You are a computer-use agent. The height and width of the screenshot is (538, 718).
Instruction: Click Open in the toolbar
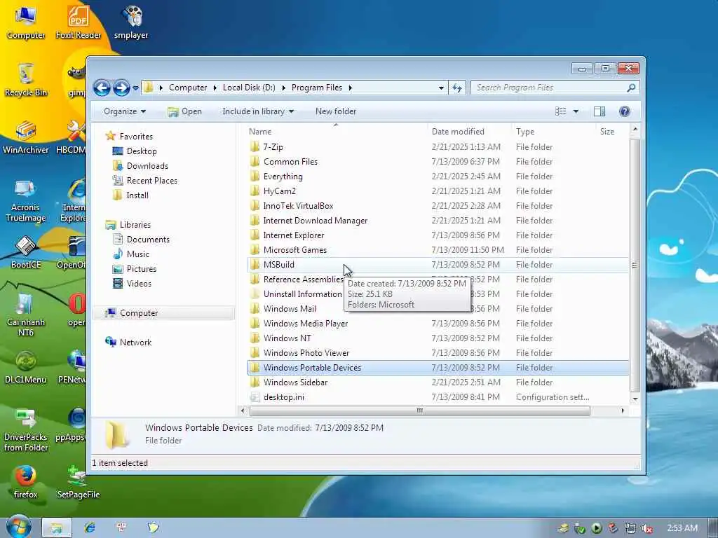tap(184, 111)
